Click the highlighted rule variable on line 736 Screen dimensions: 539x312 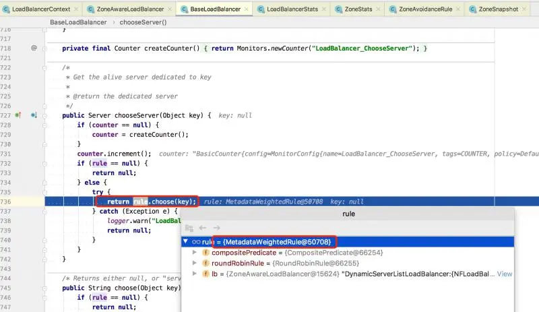click(x=141, y=201)
